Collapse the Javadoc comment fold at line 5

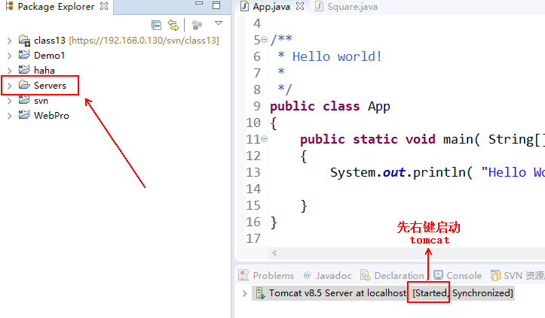click(264, 40)
